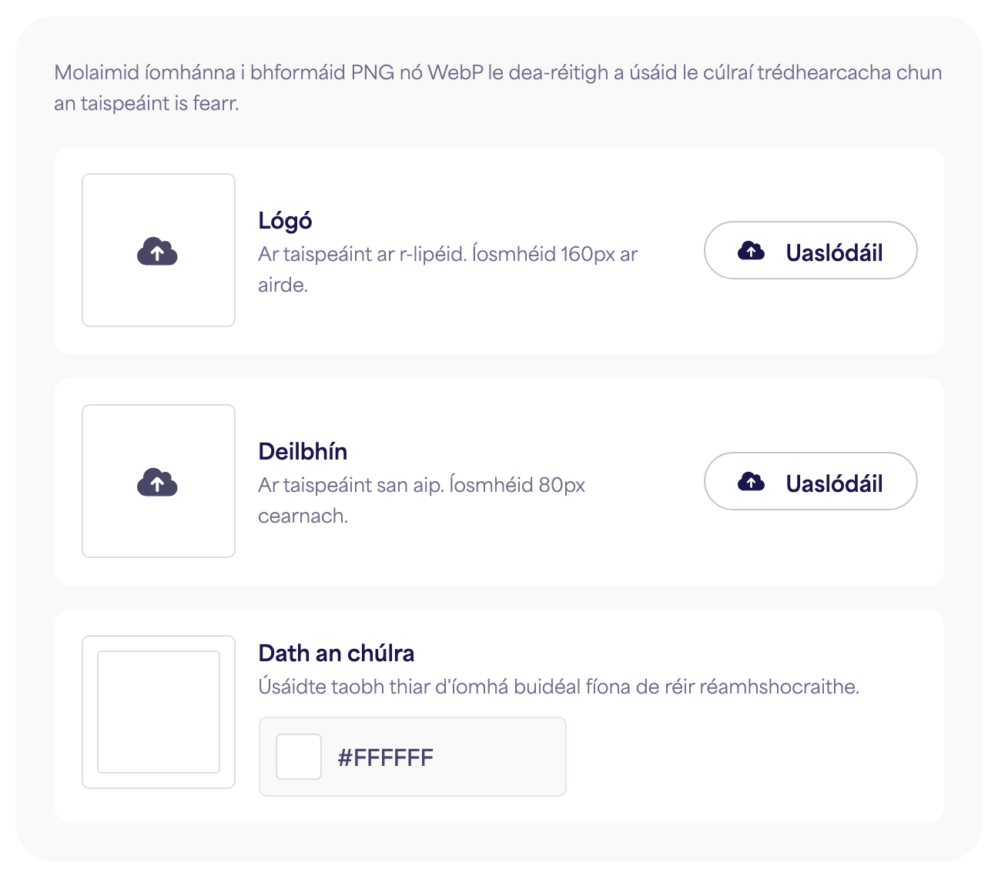This screenshot has width=998, height=876.
Task: Upload an icon with the Deilbhín Uaslódáil button
Action: point(810,481)
